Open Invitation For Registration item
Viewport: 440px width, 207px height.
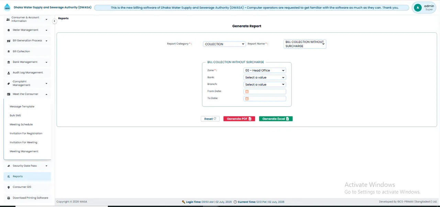click(x=26, y=133)
